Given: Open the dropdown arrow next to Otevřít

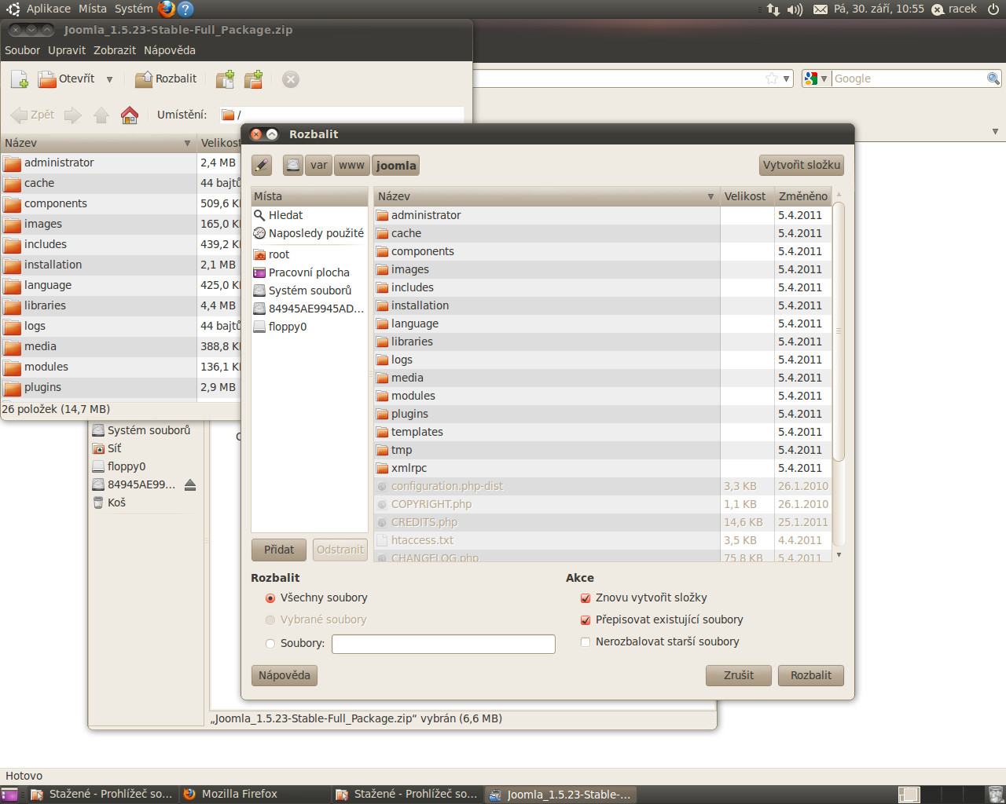Looking at the screenshot, I should point(109,79).
